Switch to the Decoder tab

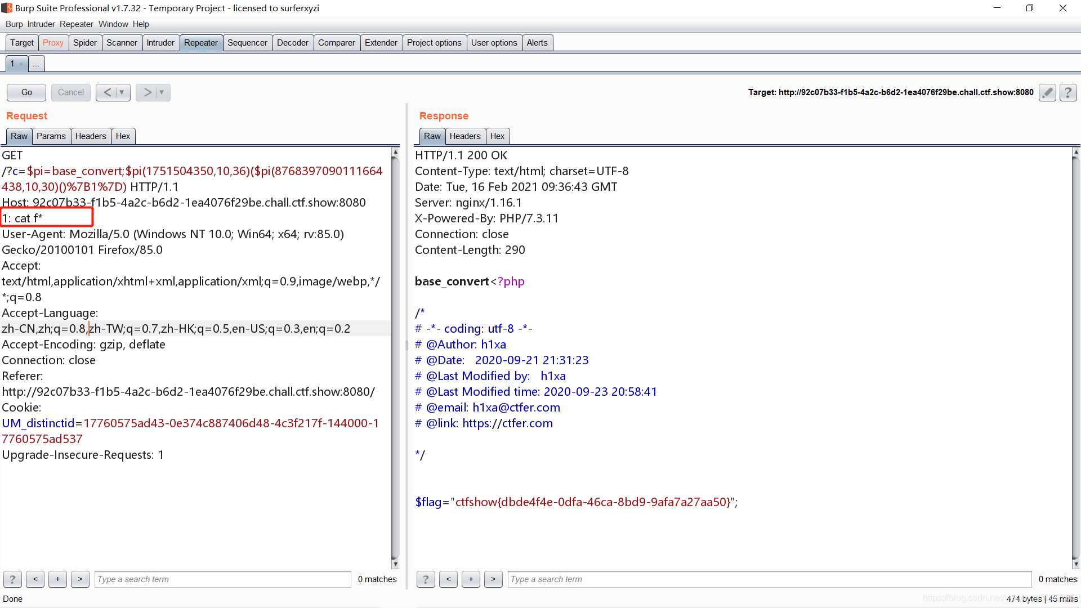(293, 43)
